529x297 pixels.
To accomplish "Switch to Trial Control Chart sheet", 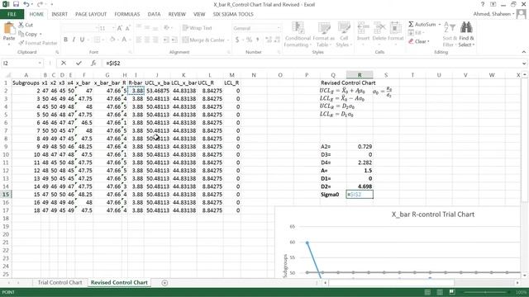I will tap(60, 282).
